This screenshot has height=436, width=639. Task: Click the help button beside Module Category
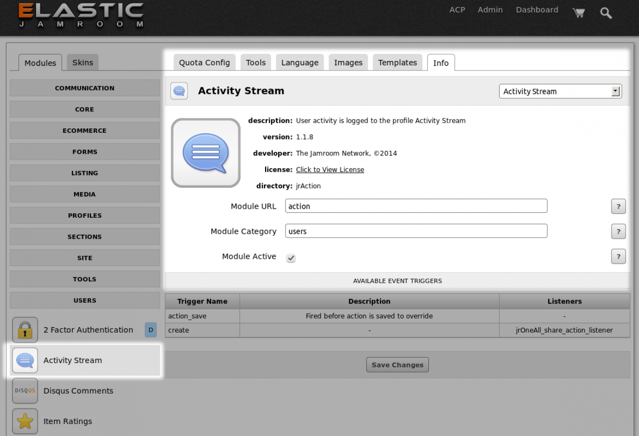coord(618,231)
